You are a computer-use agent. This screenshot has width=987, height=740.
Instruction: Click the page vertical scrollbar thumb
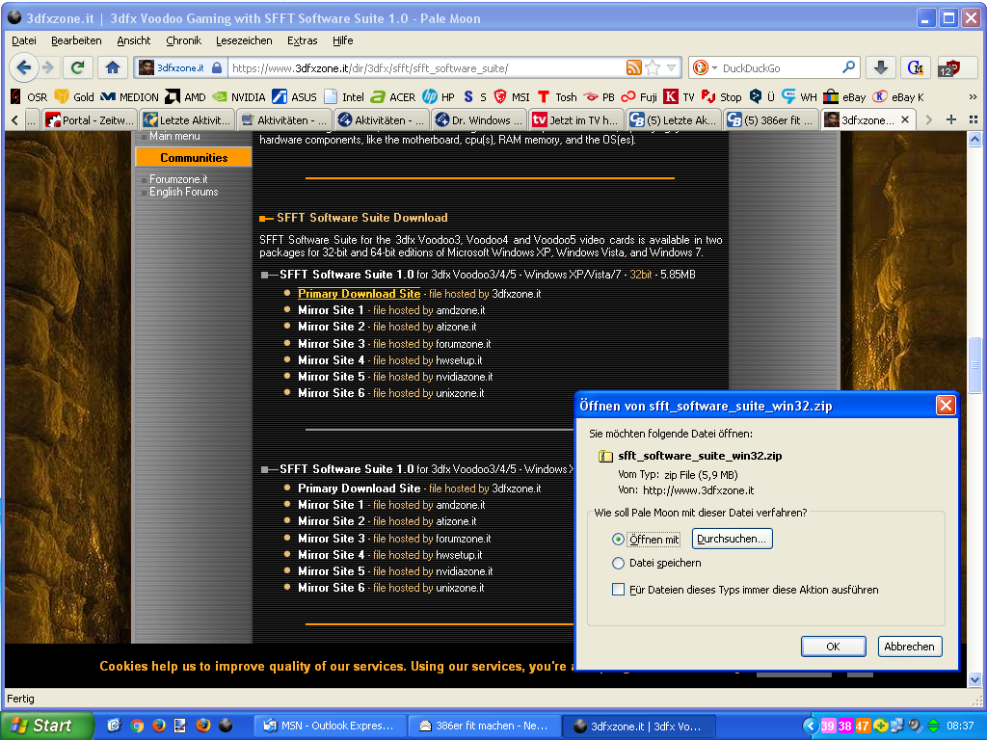[975, 365]
